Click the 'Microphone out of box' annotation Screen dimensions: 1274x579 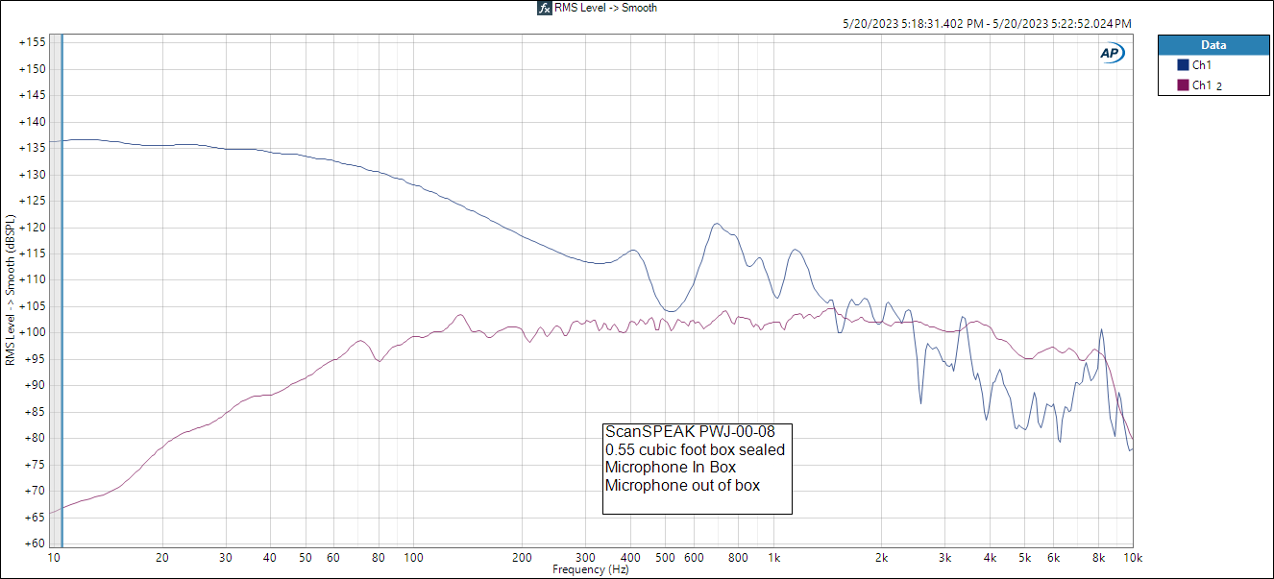click(x=682, y=485)
